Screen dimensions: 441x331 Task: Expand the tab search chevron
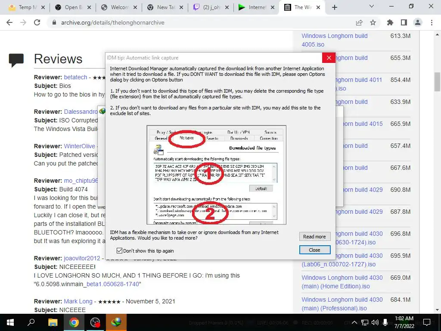pyautogui.click(x=372, y=6)
